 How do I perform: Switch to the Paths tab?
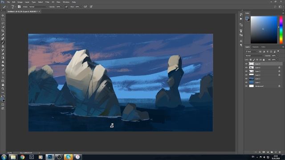point(263,47)
